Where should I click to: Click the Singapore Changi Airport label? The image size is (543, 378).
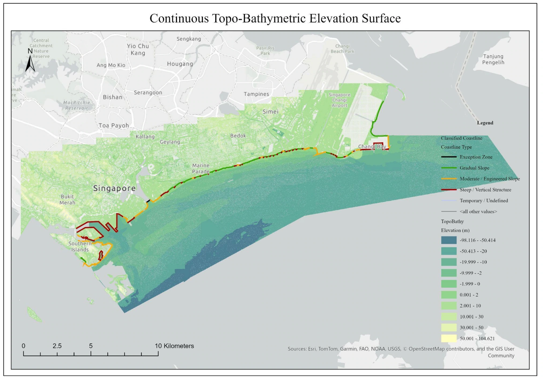coord(339,100)
